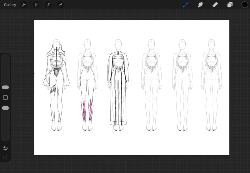Image resolution: width=250 pixels, height=173 pixels.
Task: Redo the last undone action
Action: click(x=5, y=157)
